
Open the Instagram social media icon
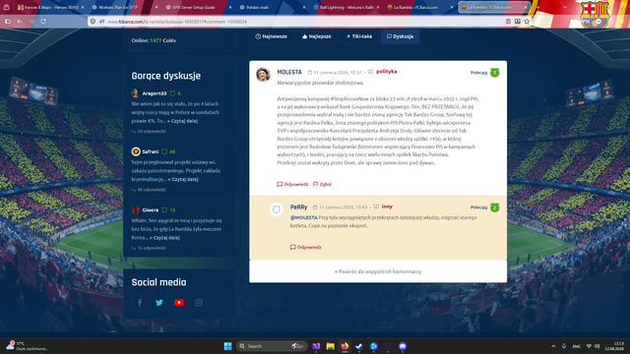(199, 303)
